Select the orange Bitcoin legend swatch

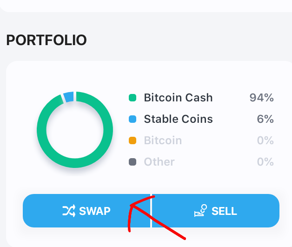click(x=133, y=140)
